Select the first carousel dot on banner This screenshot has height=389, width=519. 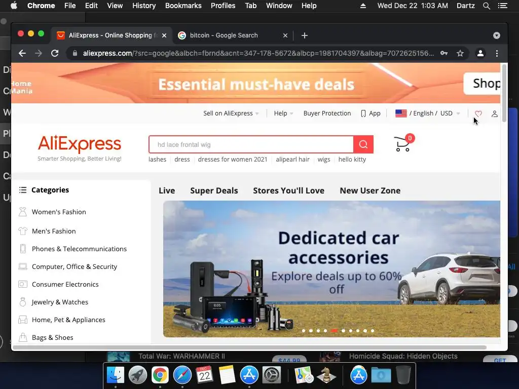[x=304, y=331]
